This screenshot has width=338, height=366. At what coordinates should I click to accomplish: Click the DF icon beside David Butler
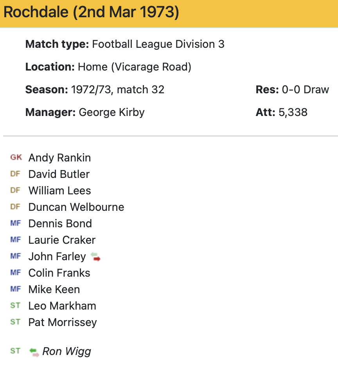coord(15,174)
